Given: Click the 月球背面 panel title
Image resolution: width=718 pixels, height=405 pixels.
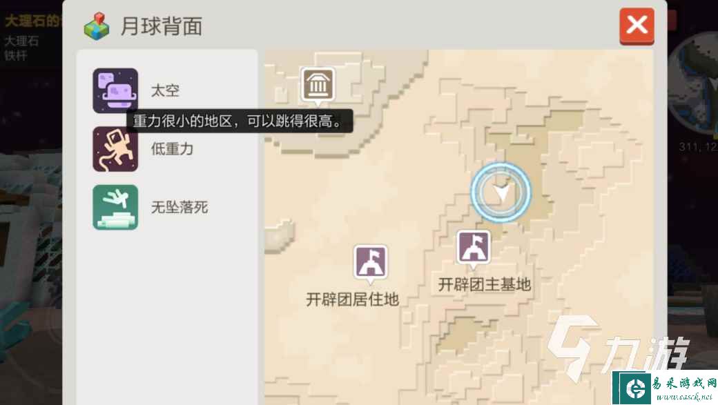Looking at the screenshot, I should [161, 26].
